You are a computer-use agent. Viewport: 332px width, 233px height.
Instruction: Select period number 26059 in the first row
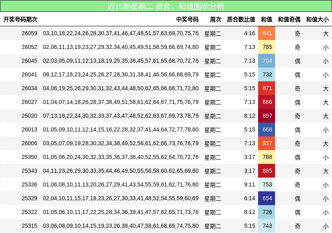29,34
